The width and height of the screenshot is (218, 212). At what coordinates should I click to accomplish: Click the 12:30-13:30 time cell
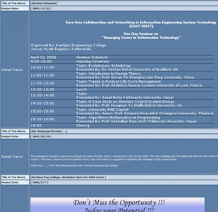click(x=43, y=89)
